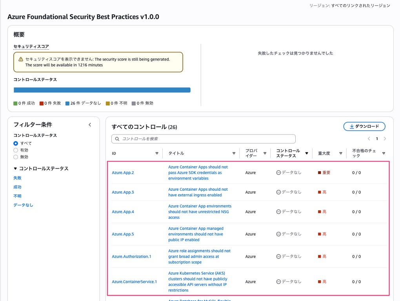This screenshot has width=400, height=301.
Task: Open the Azure.App.5 control ID link
Action: point(123,234)
